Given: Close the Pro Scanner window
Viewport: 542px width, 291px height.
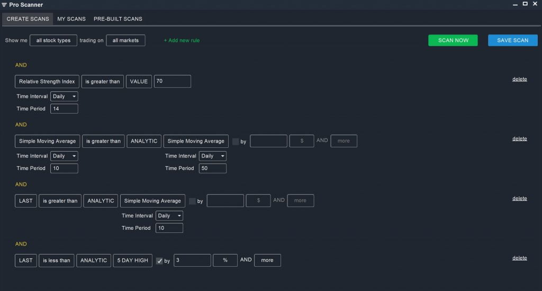Looking at the screenshot, I should tap(535, 4).
